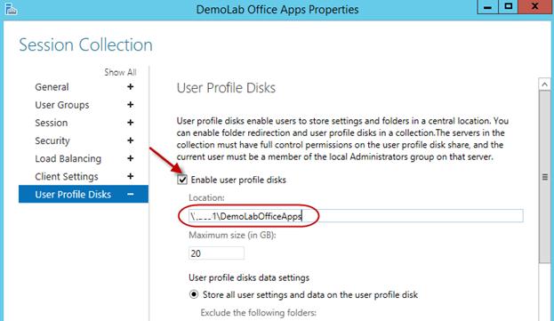Expand the General section plus icon
Screen dimensions: 554x321
[131, 87]
